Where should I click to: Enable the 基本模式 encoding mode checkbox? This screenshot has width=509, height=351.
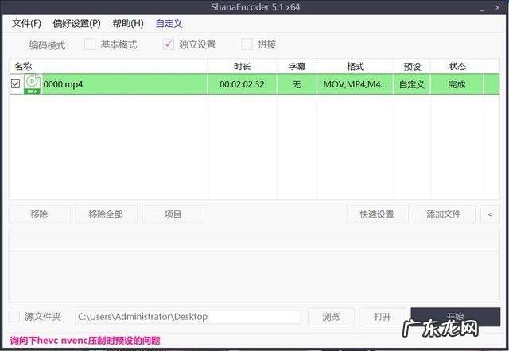coord(90,44)
